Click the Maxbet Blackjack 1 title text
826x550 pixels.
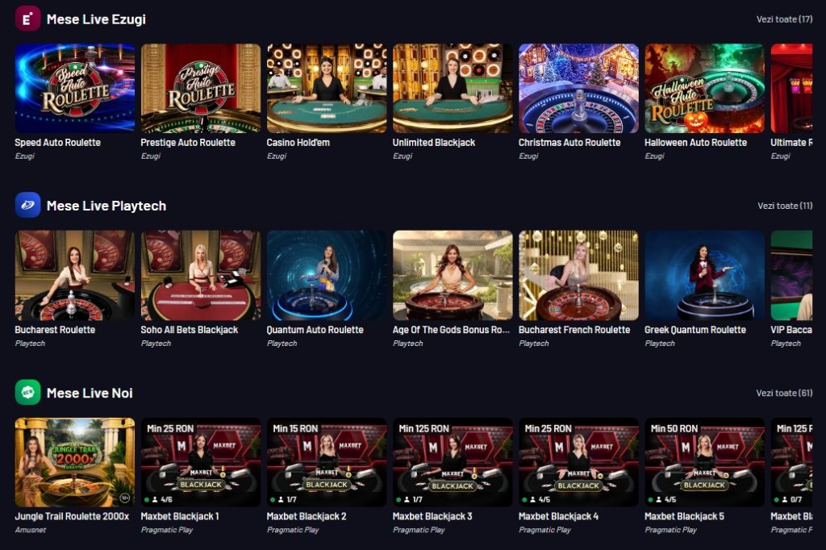(180, 516)
